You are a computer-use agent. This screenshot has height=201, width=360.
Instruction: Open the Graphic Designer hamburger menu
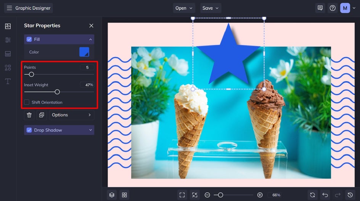(x=9, y=8)
